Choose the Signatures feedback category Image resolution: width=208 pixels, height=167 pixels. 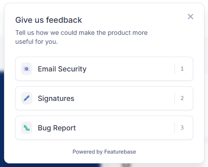104,98
